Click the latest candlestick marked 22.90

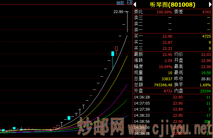coord(127,21)
